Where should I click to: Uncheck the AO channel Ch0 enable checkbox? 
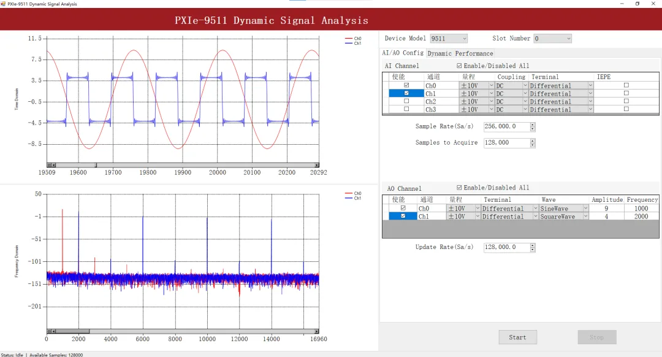403,208
